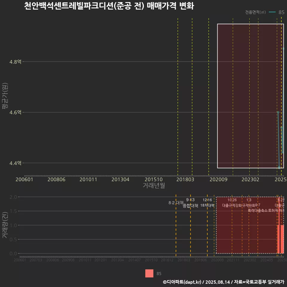The width and height of the screenshot is (287, 287).
Task: Click the lowest data point near 4.4억
Action: coord(279,167)
